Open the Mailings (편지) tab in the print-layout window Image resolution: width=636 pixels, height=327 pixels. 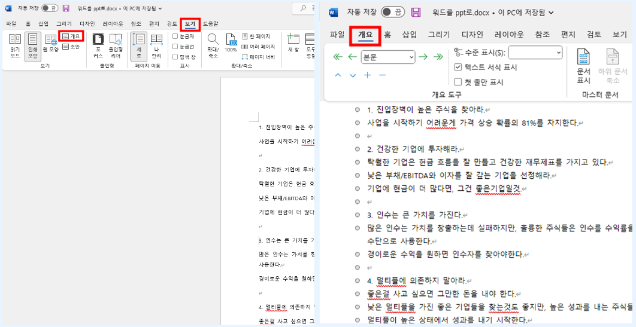coord(154,24)
